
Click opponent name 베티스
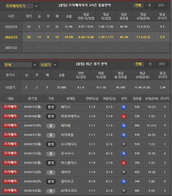[x=66, y=107]
